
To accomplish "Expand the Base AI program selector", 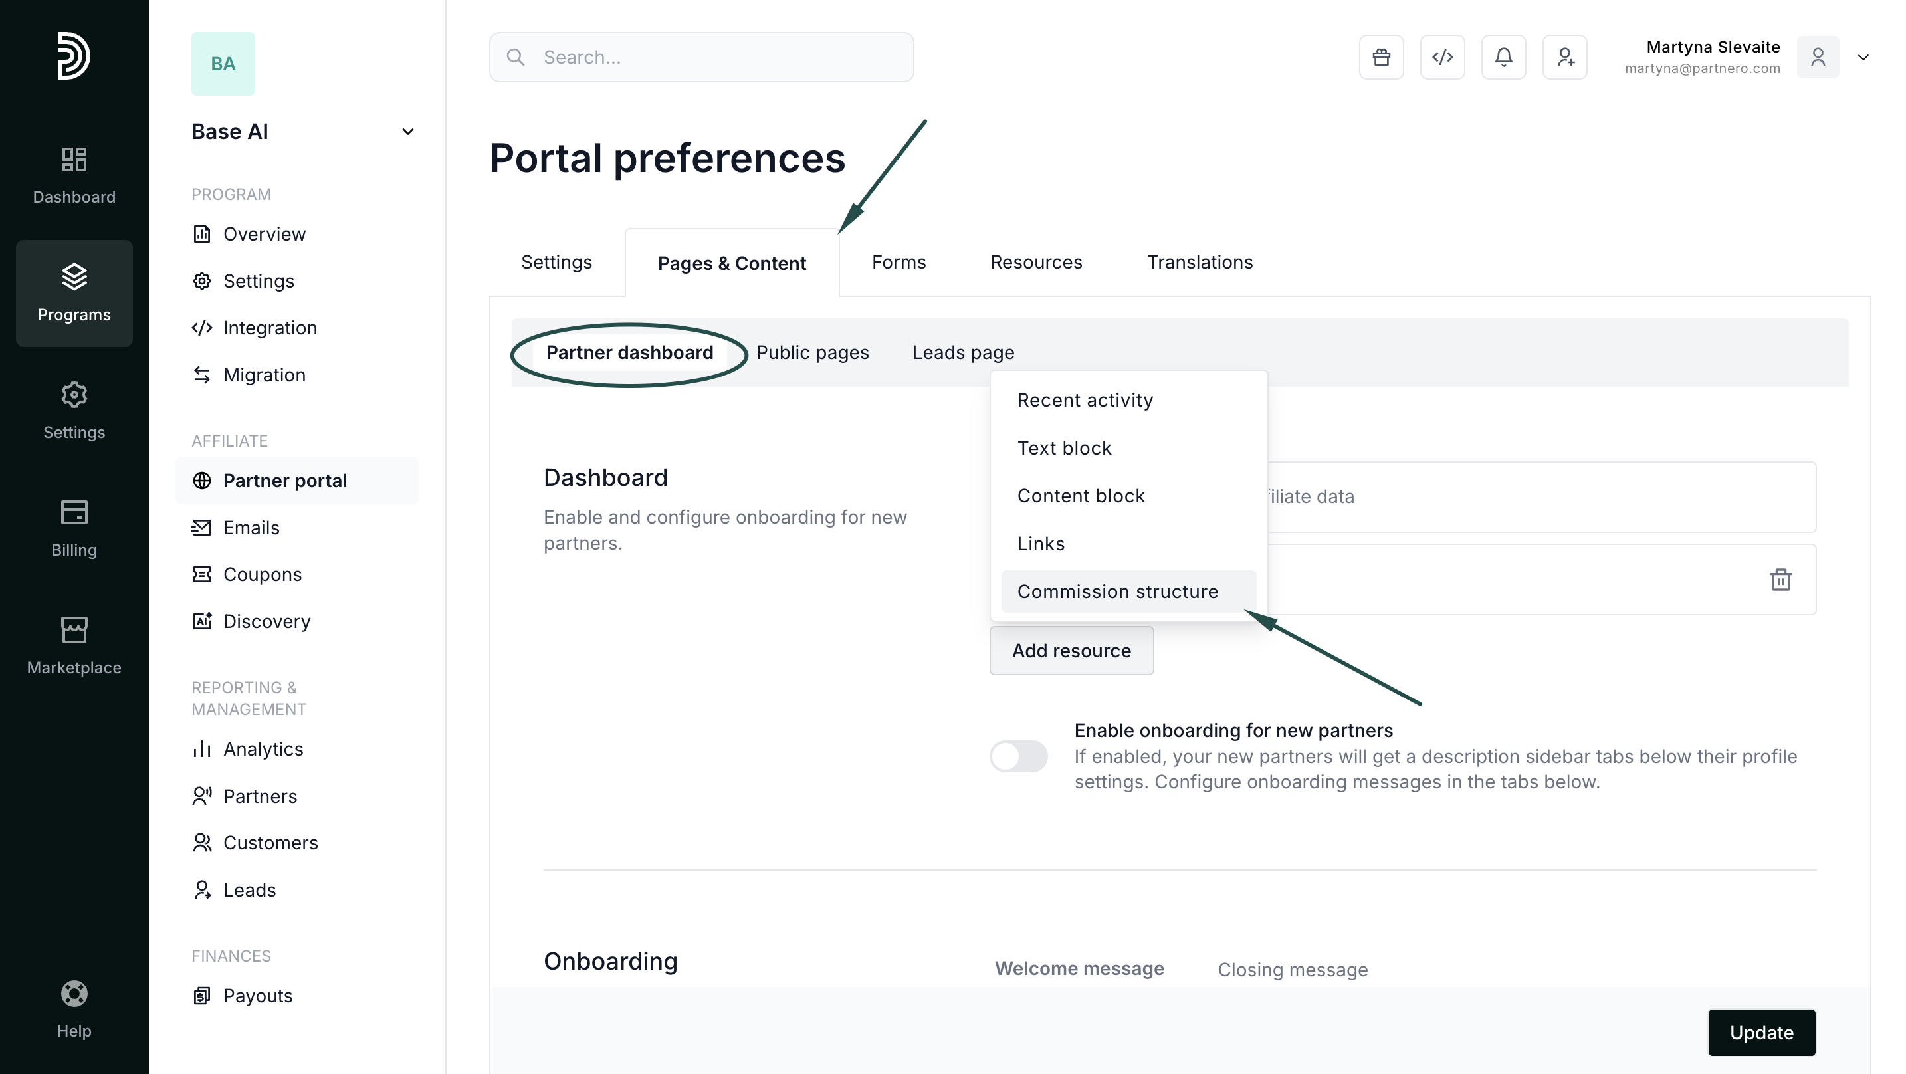I will (407, 132).
